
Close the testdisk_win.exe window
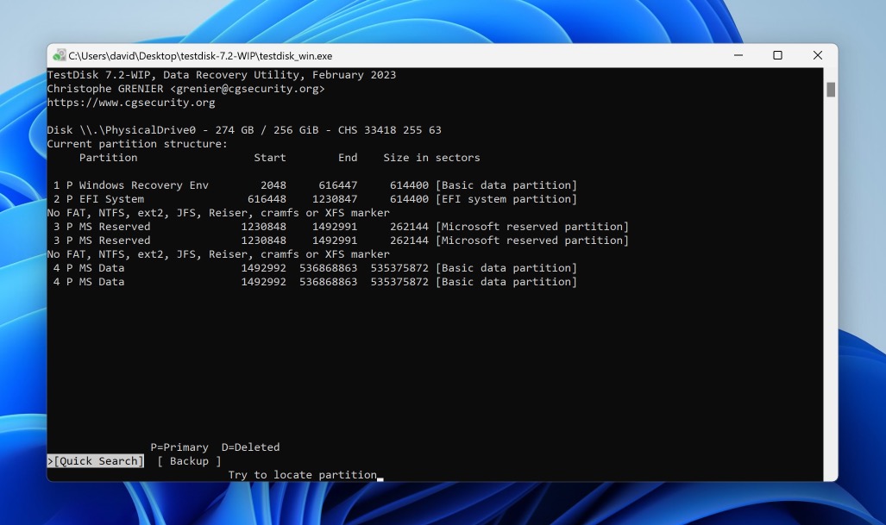click(818, 55)
